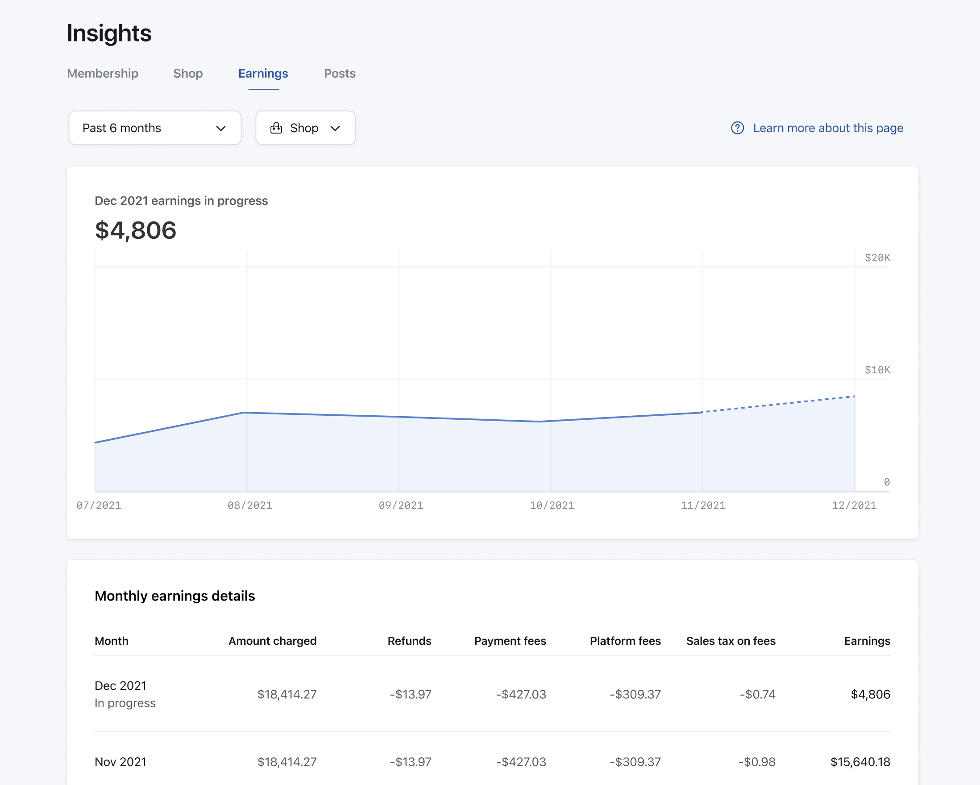
Task: Open the Past 6 months dropdown
Action: click(x=155, y=128)
